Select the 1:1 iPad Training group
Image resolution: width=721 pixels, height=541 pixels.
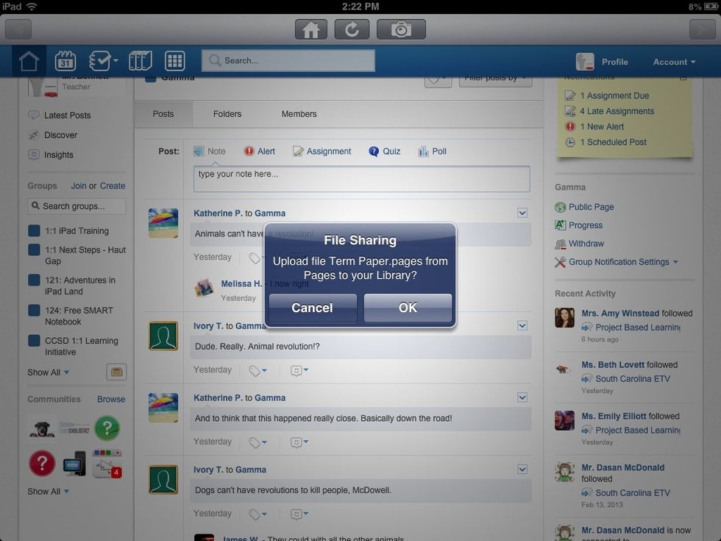point(76,231)
